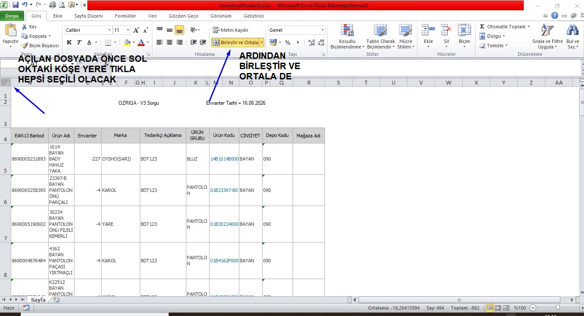Align text to the right
584x316 pixels.
point(179,43)
